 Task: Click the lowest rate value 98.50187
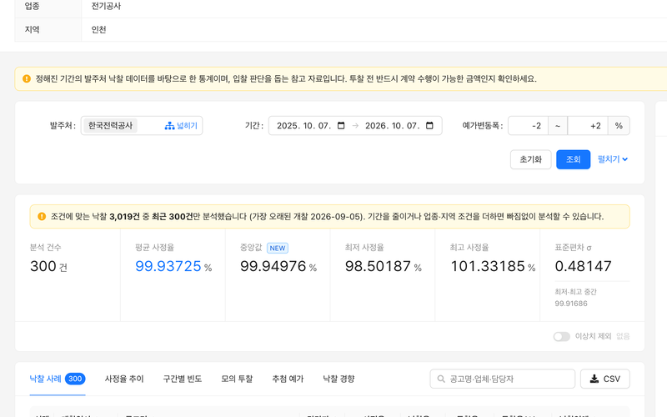pos(378,266)
